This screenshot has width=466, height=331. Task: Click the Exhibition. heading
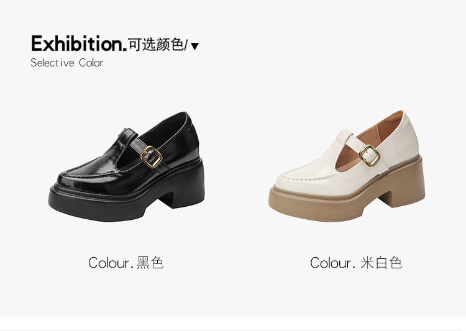[x=79, y=43]
